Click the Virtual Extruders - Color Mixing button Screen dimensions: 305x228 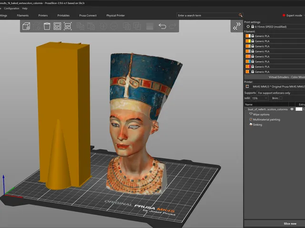click(x=275, y=77)
